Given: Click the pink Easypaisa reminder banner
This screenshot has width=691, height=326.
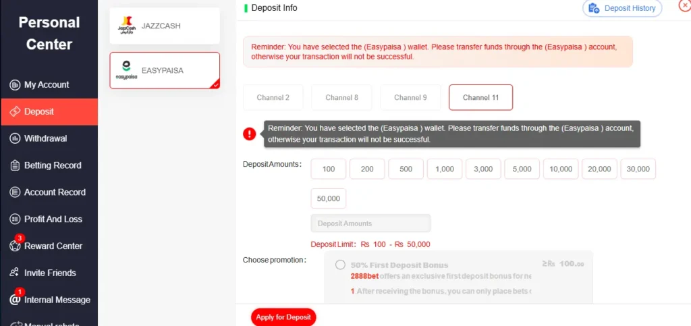Looking at the screenshot, I should click(438, 51).
